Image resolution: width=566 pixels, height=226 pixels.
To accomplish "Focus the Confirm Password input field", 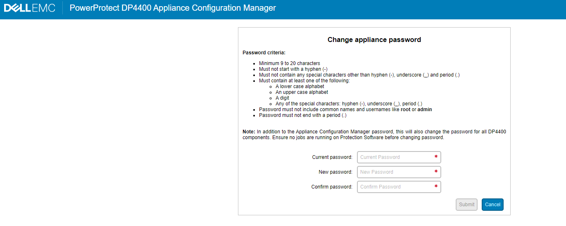I will (x=395, y=187).
